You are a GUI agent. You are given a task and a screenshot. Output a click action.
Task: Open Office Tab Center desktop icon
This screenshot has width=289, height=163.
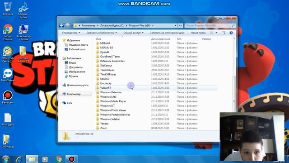pos(8,54)
